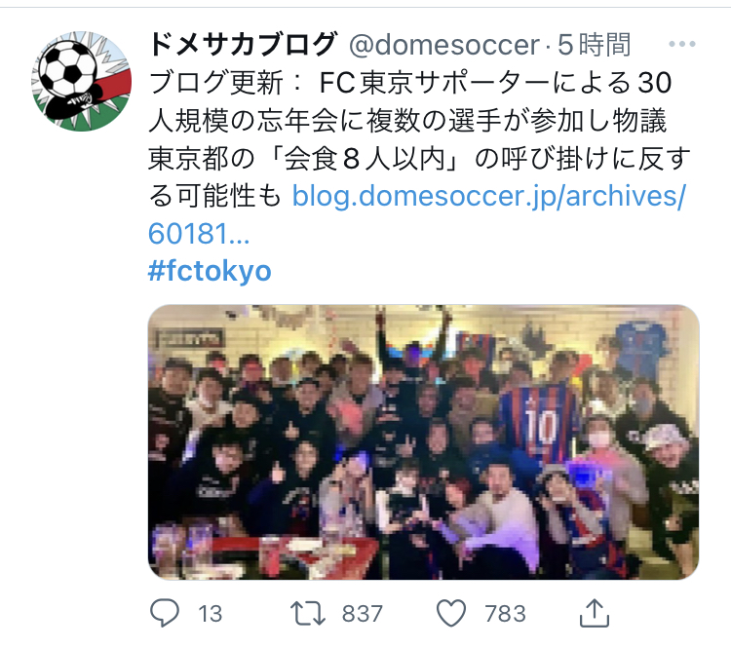This screenshot has height=648, width=731.
Task: Click the like count 783
Action: tap(505, 614)
